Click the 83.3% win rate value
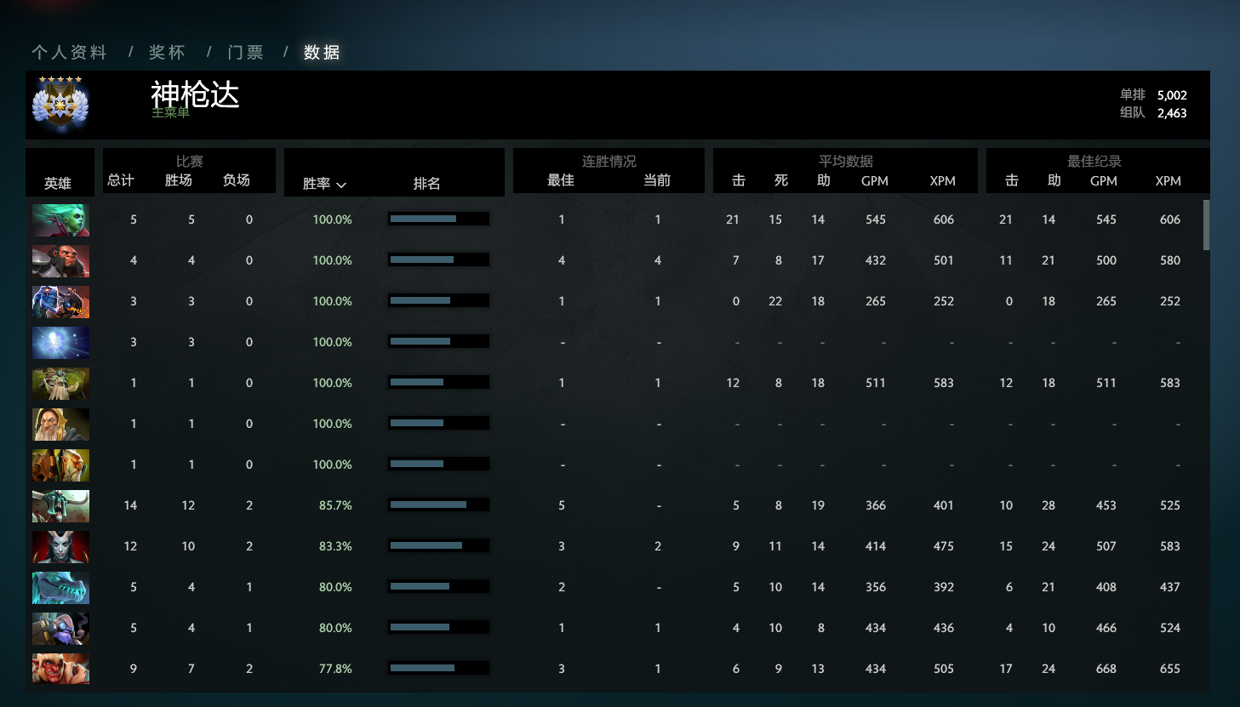The image size is (1240, 707). pyautogui.click(x=335, y=546)
